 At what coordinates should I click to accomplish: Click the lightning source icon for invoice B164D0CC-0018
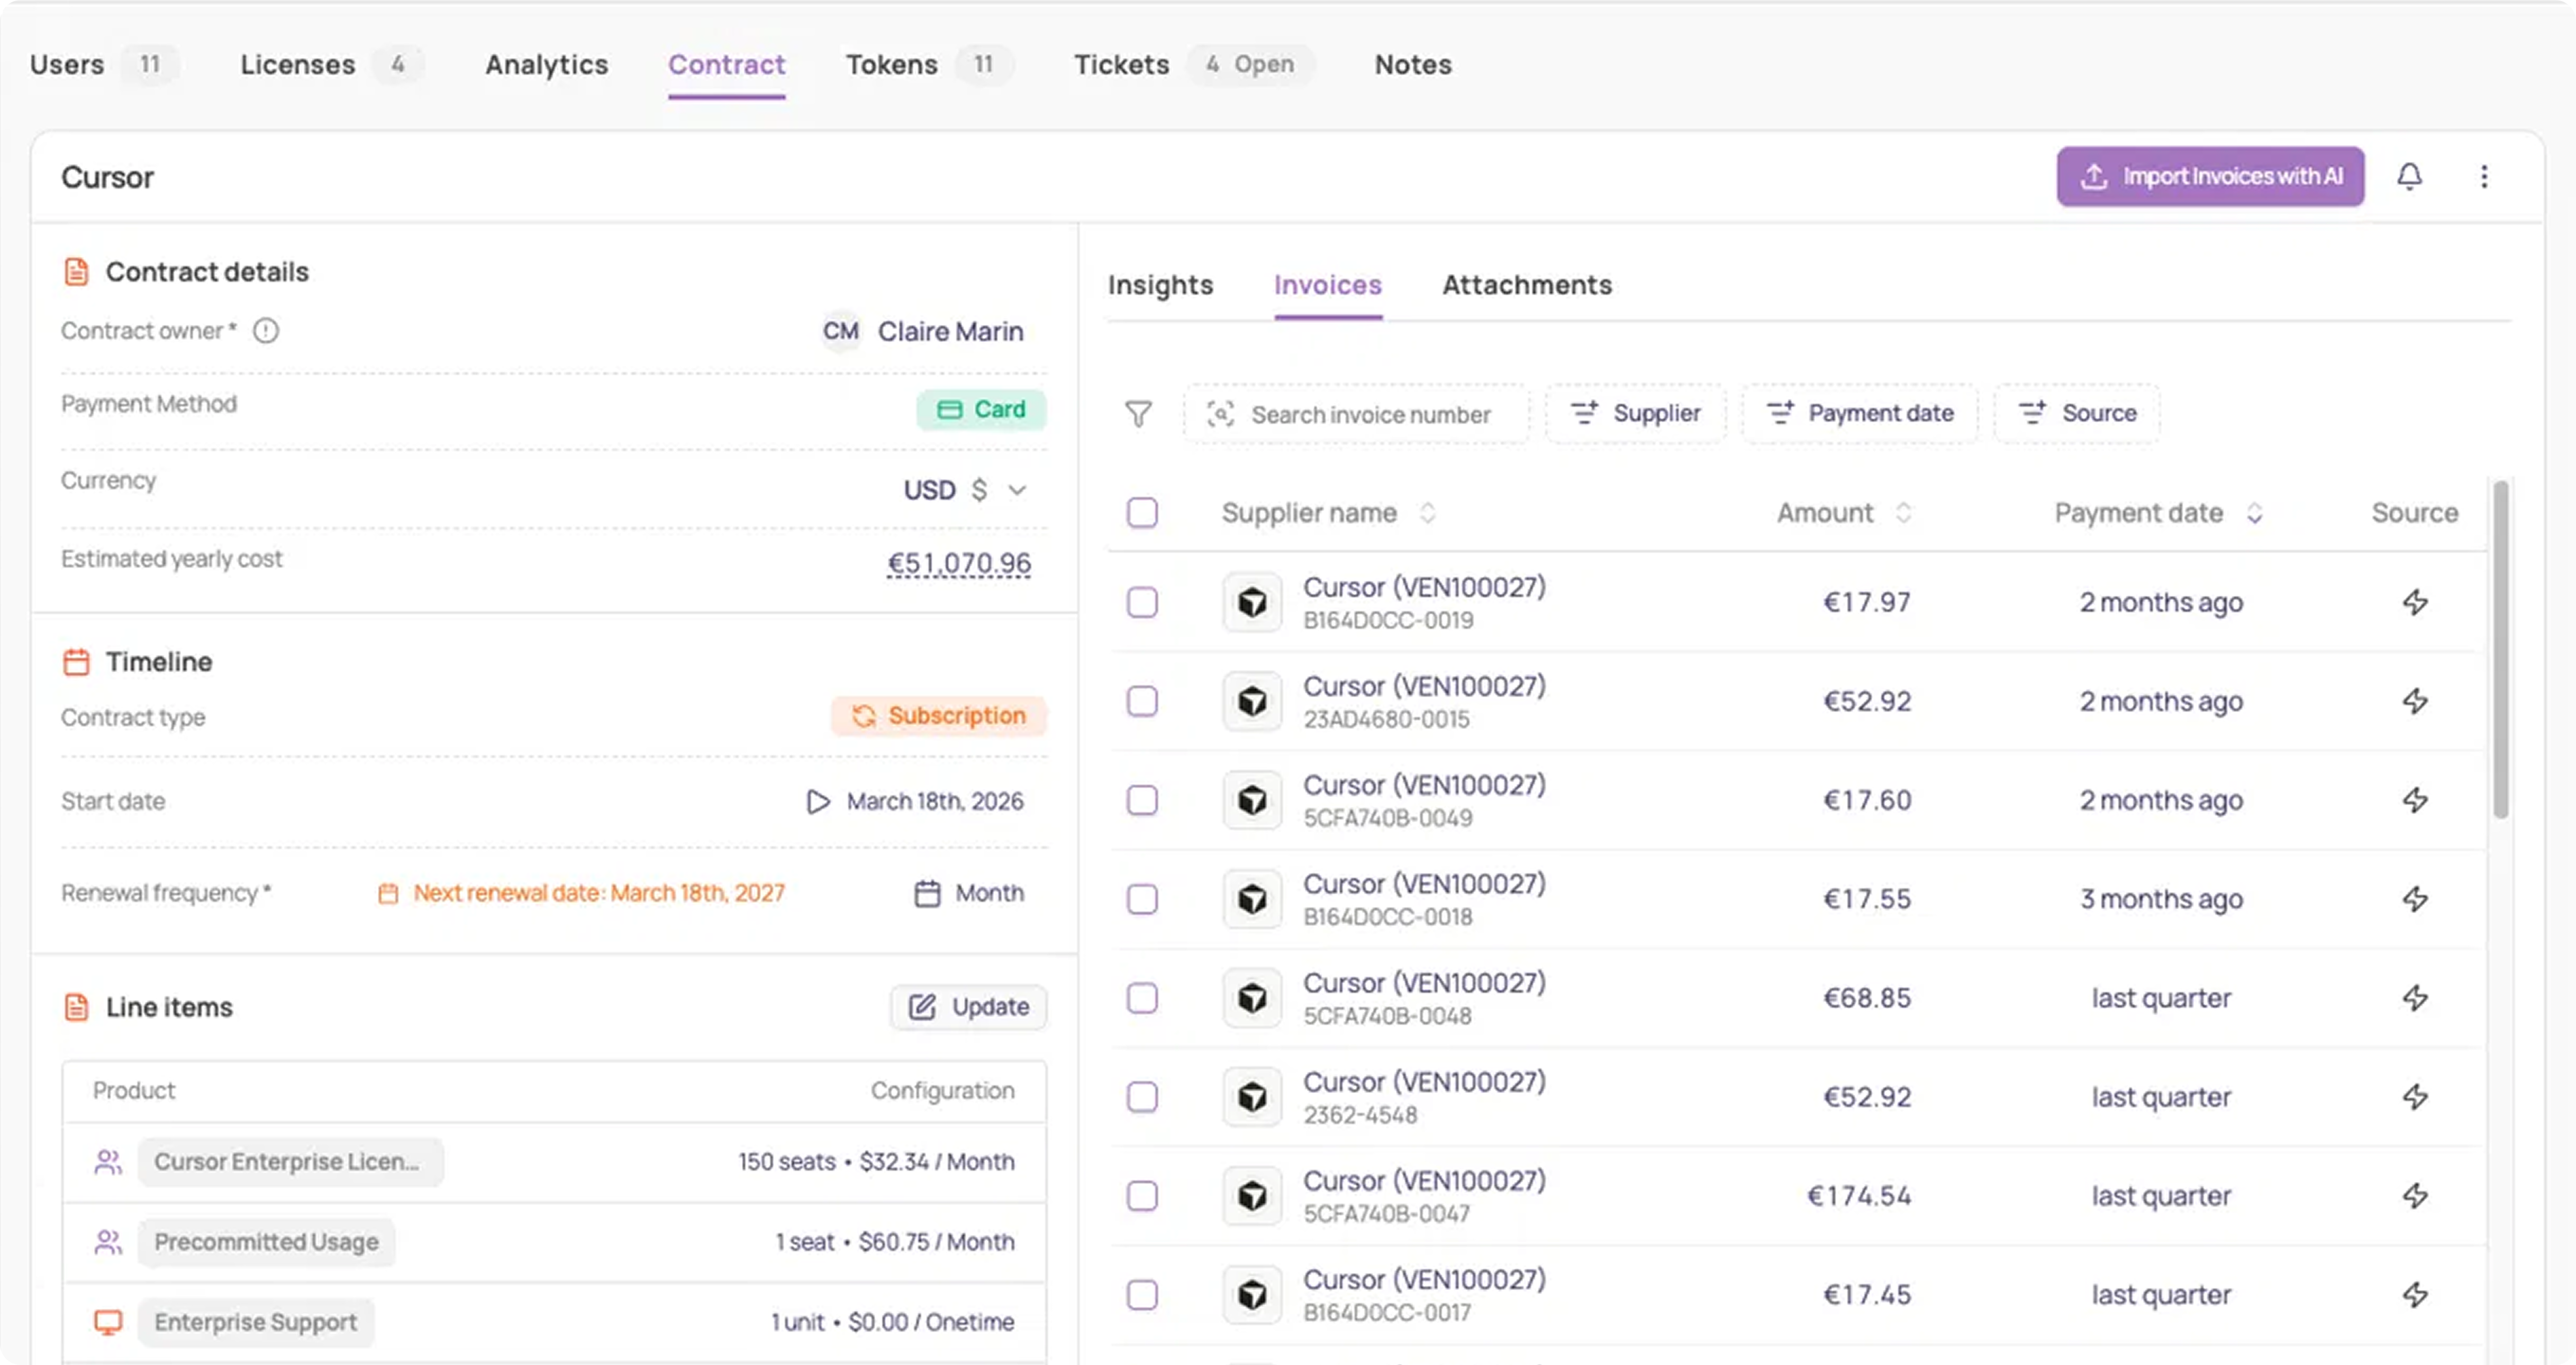point(2415,899)
